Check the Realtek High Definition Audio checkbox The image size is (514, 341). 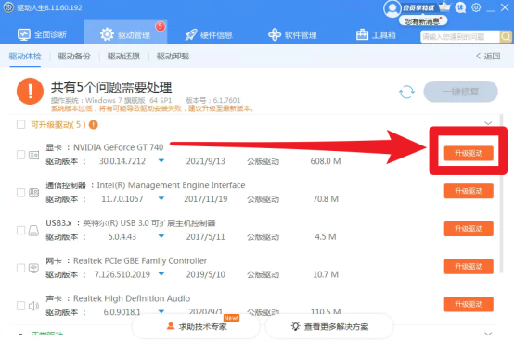21,306
